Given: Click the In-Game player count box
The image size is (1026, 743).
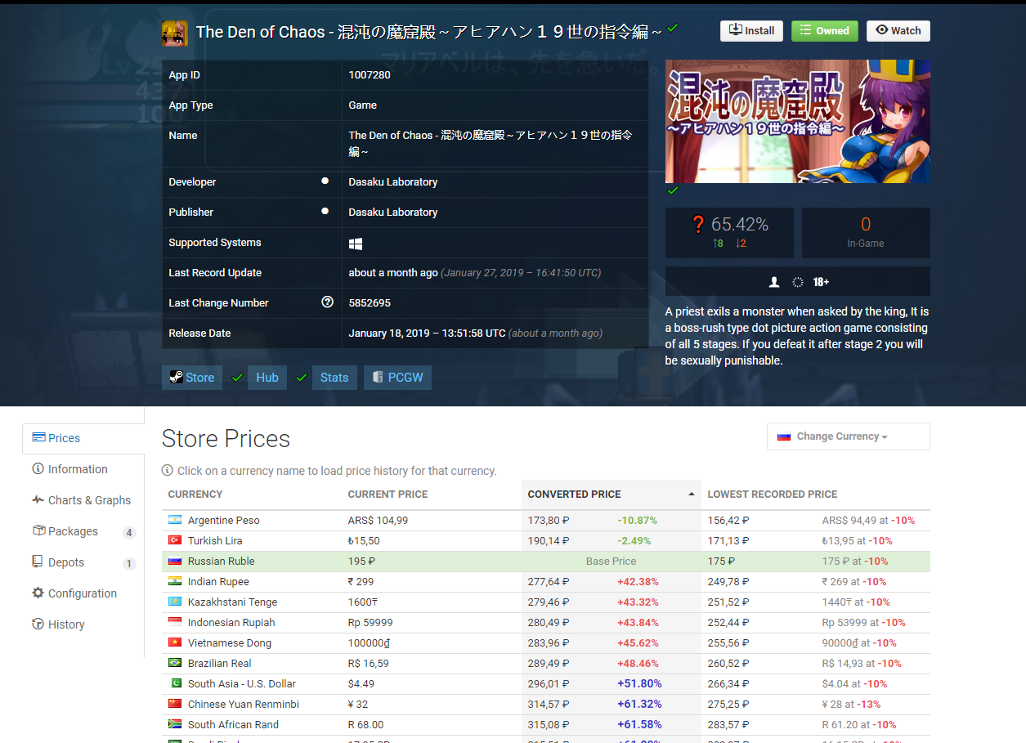Looking at the screenshot, I should [866, 233].
